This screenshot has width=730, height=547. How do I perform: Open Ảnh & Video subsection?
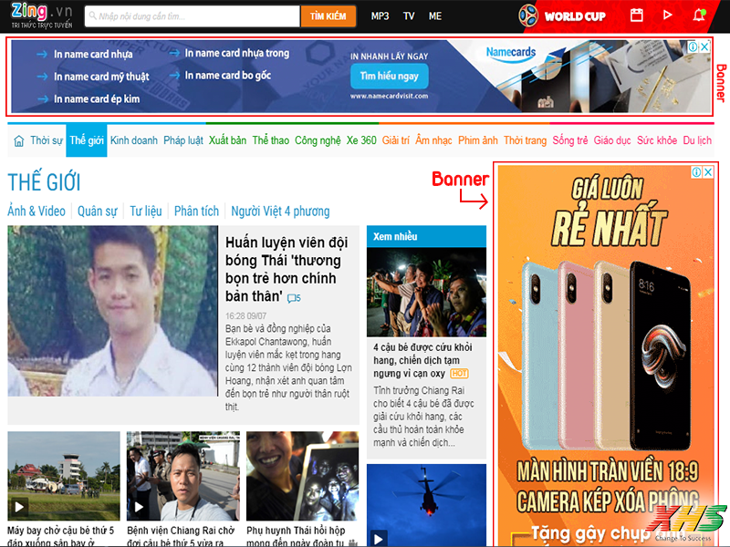pyautogui.click(x=36, y=212)
